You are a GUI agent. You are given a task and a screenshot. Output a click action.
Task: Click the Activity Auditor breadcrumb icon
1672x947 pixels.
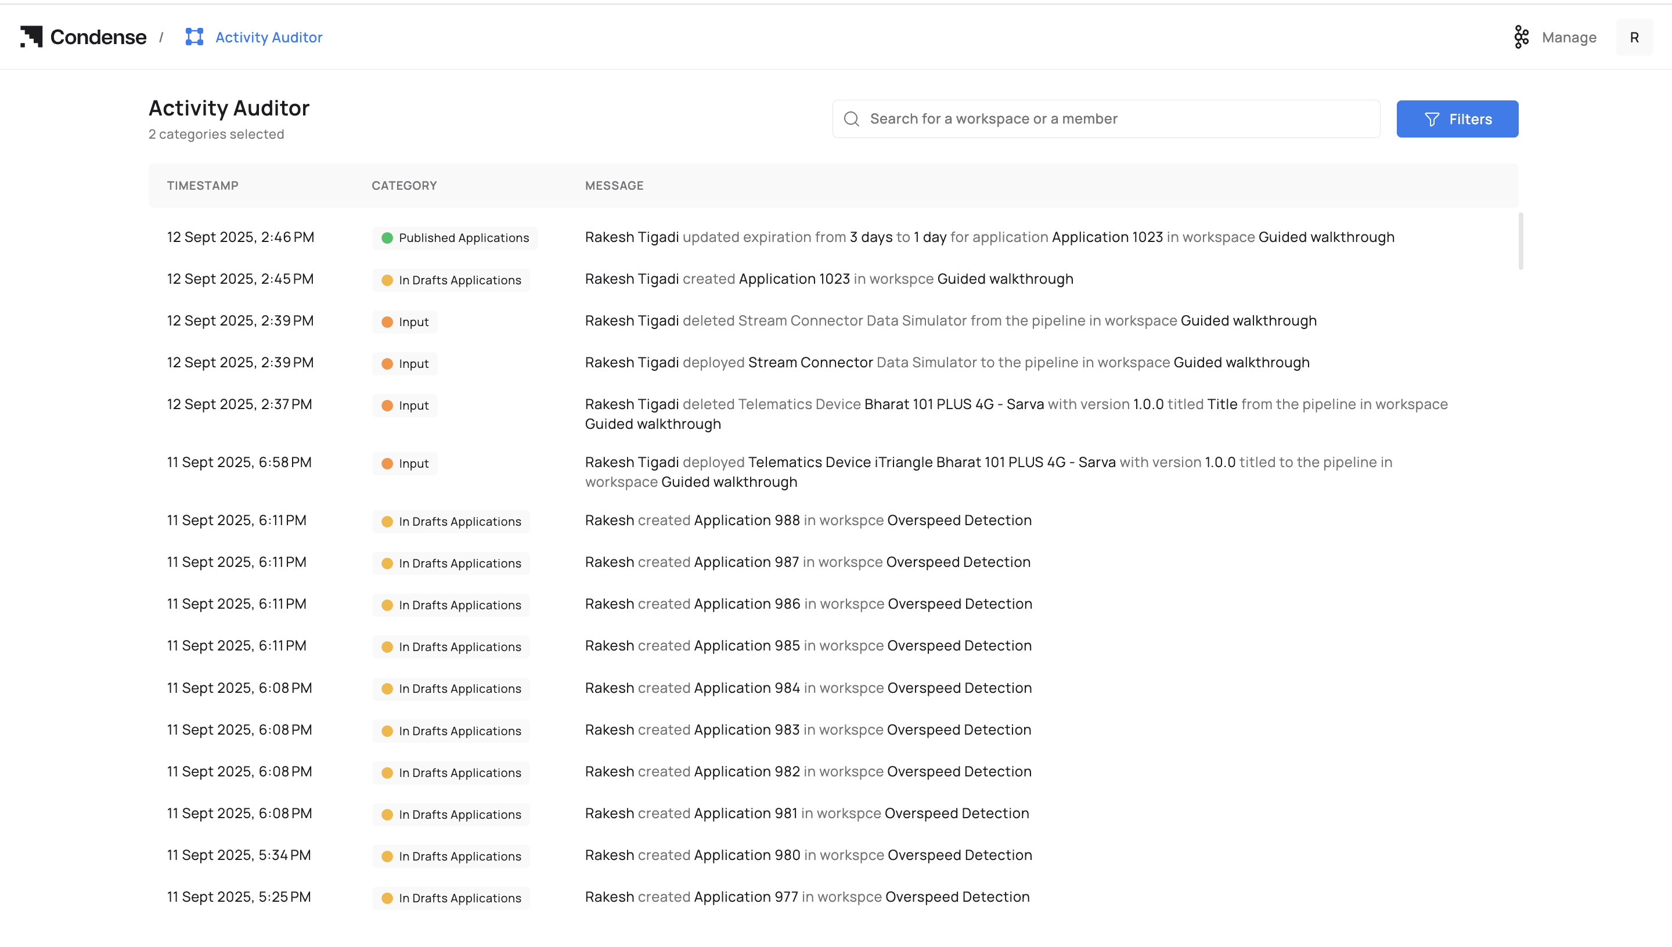pos(194,37)
